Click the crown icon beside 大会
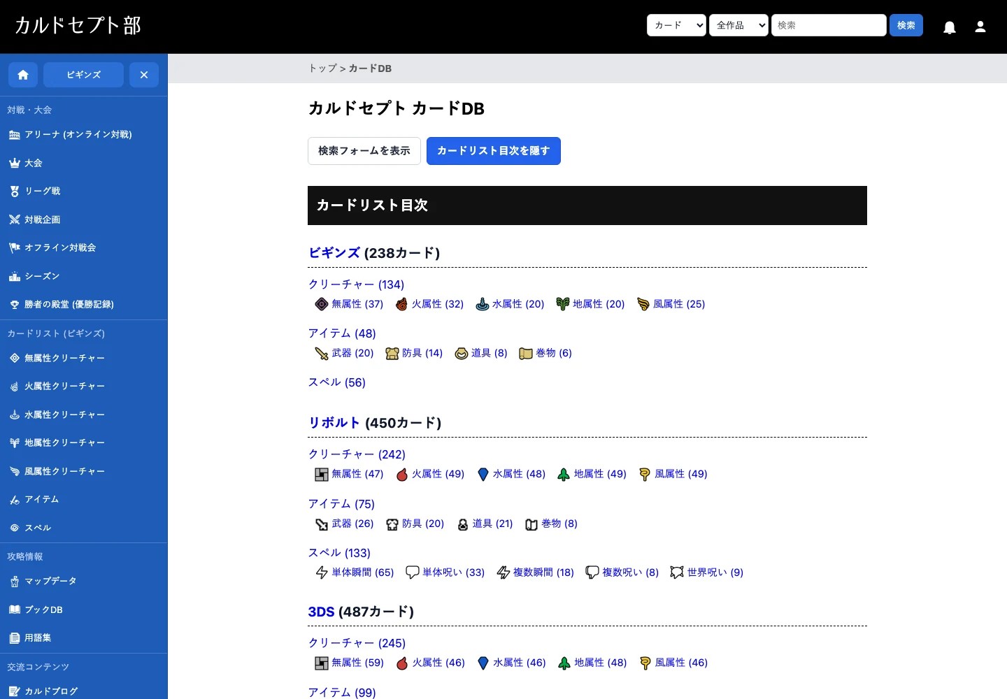Image resolution: width=1007 pixels, height=699 pixels. coord(15,163)
